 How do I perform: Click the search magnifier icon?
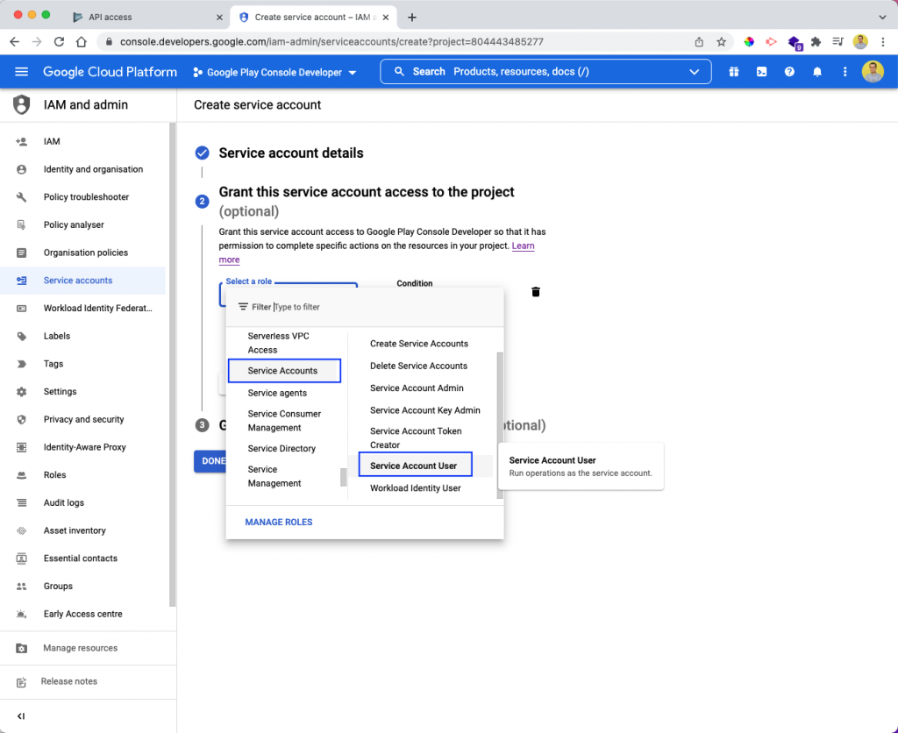400,72
